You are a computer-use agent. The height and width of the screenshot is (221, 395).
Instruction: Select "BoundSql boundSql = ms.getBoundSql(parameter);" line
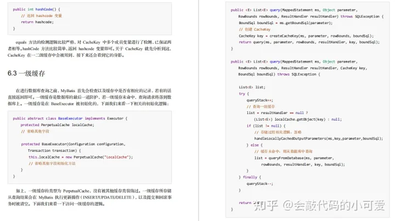(x=285, y=23)
